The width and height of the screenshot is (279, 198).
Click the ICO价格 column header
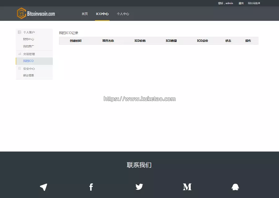140,41
